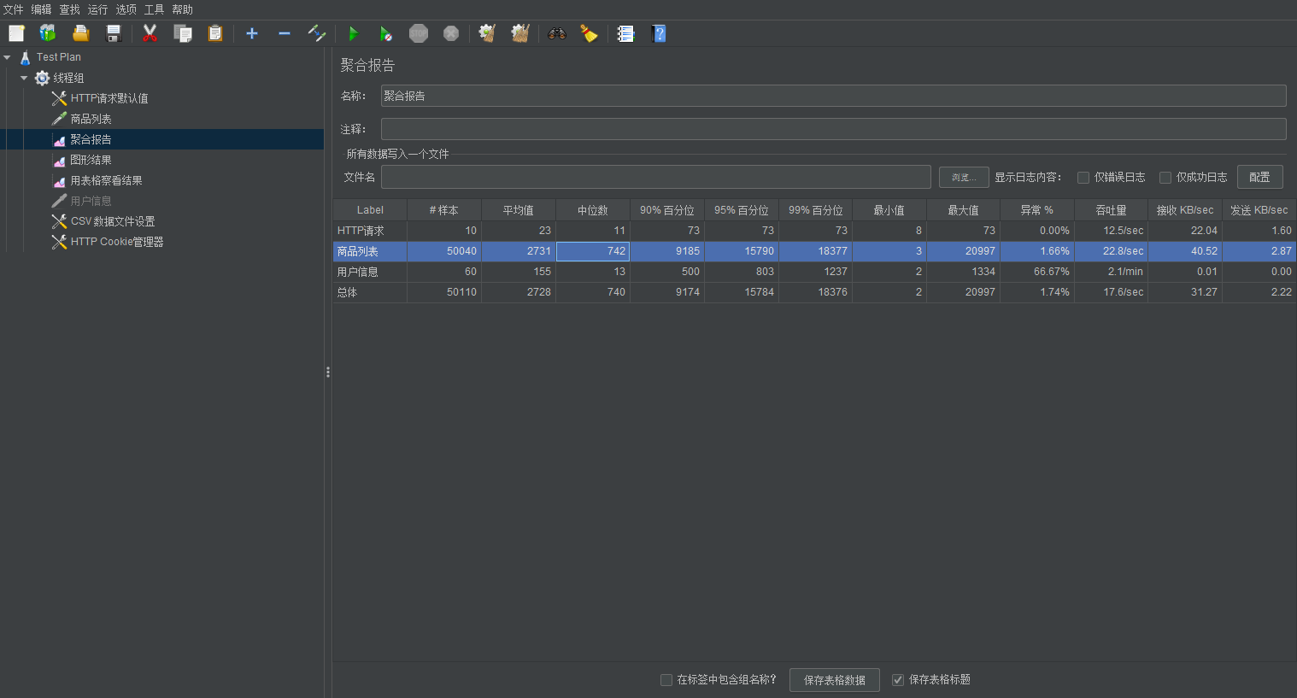1297x698 pixels.
Task: Select 聚合报告 listener in tree
Action: pos(91,139)
